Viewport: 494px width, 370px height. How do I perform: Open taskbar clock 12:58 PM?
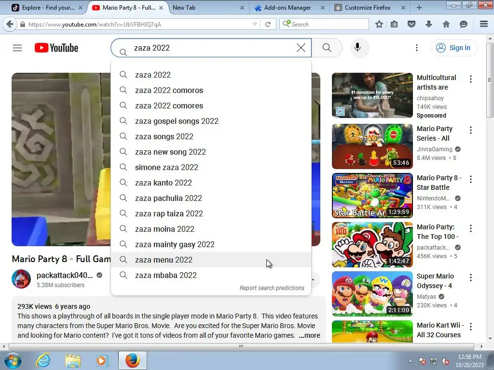pos(469,361)
